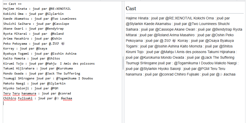Click the '== Cast ==' heading line in editor
This screenshot has height=123, width=247.
[x=13, y=4]
